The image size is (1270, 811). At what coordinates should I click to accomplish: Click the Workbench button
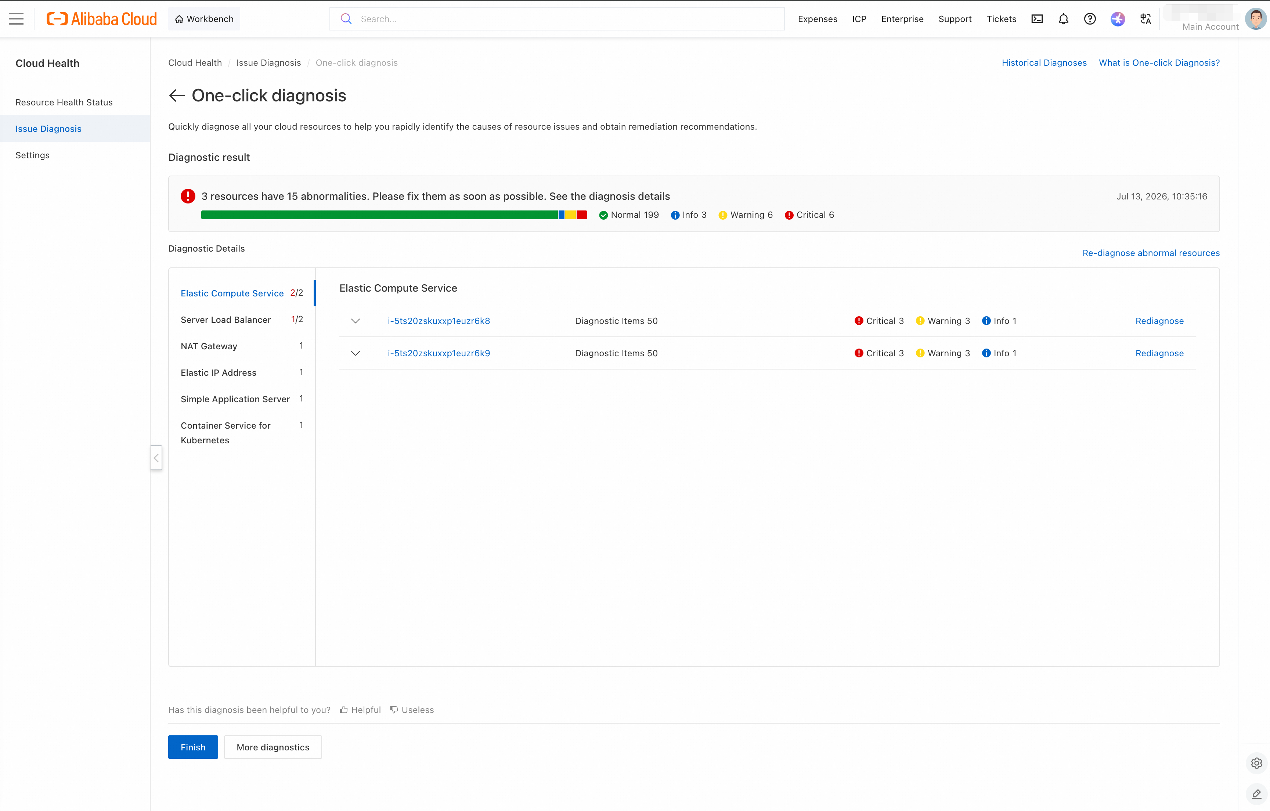point(204,19)
